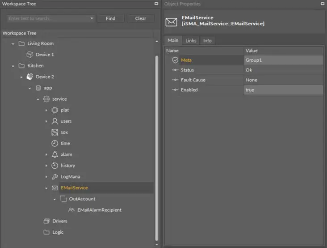The width and height of the screenshot is (327, 248).
Task: Collapse the EMailService tree node
Action: tap(46, 188)
